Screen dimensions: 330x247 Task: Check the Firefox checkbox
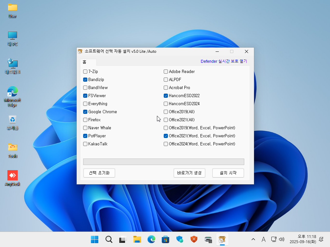pos(85,120)
